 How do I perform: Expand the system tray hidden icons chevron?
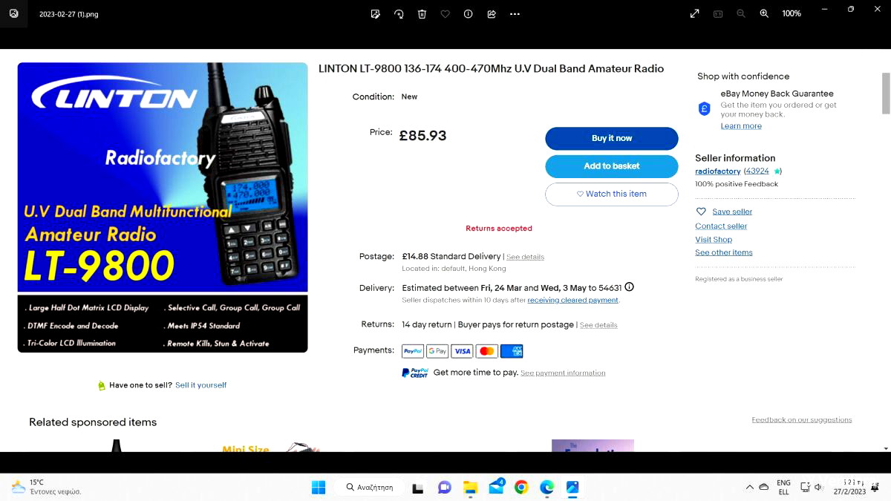(x=749, y=488)
